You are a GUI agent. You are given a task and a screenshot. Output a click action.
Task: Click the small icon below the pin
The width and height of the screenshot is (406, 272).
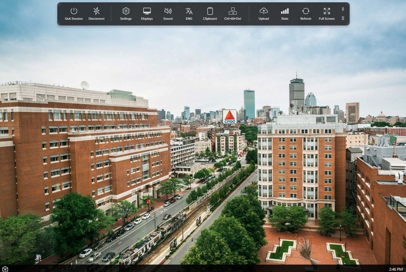click(343, 18)
